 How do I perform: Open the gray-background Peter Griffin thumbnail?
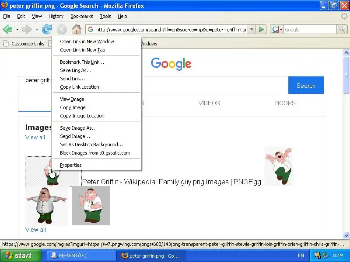click(x=91, y=206)
